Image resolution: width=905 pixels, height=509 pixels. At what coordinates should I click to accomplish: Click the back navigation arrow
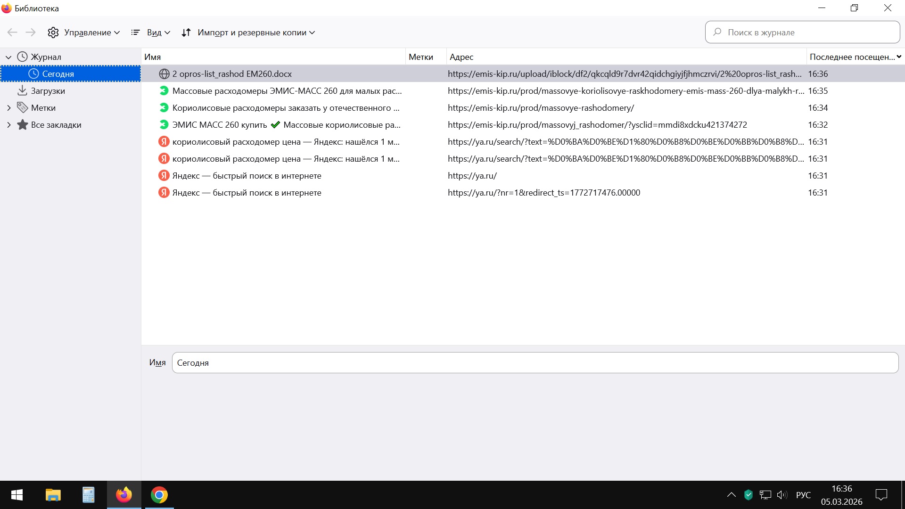(x=12, y=33)
